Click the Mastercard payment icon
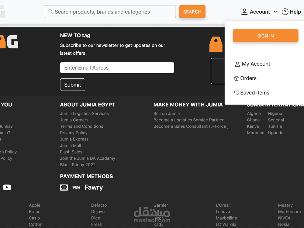 pyautogui.click(x=64, y=188)
